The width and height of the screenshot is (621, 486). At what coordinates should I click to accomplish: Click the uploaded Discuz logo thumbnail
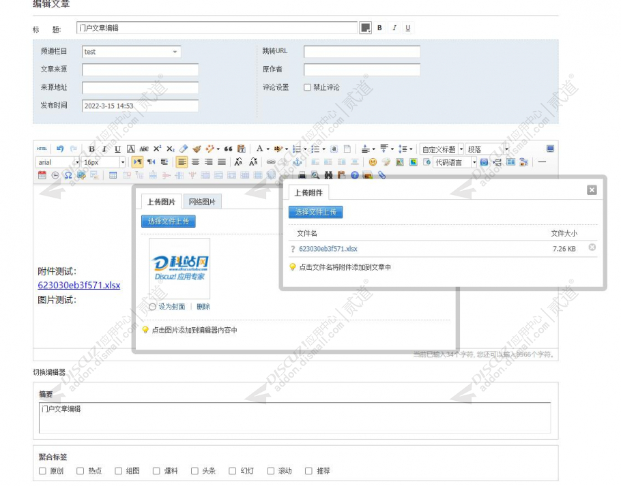point(179,269)
